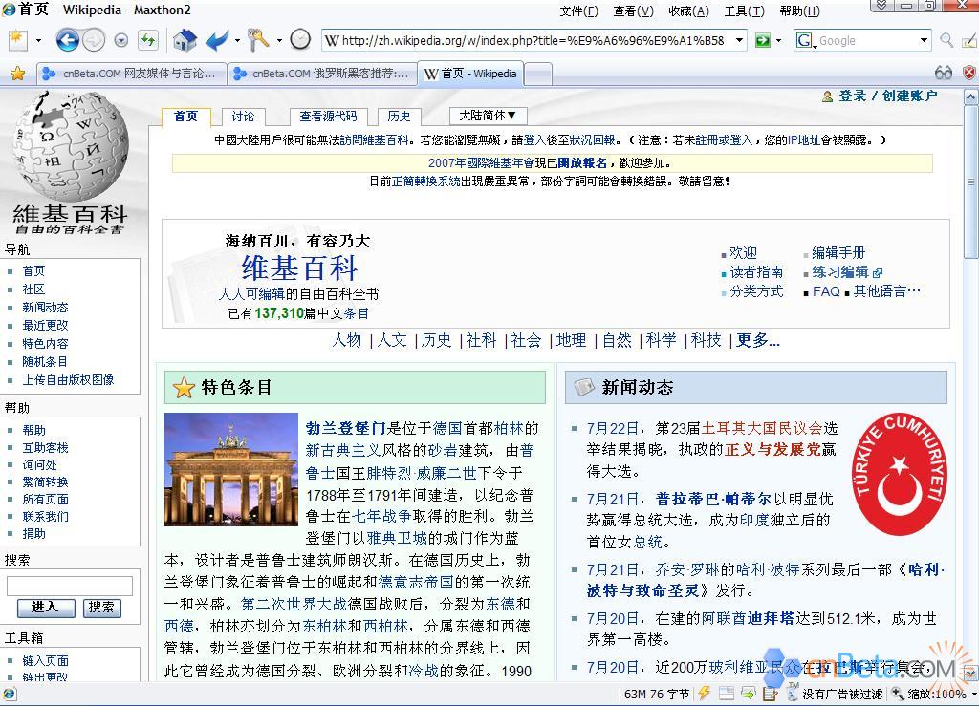Open the 随机条目 sidebar link
Viewport: 979px width, 706px height.
[44, 362]
